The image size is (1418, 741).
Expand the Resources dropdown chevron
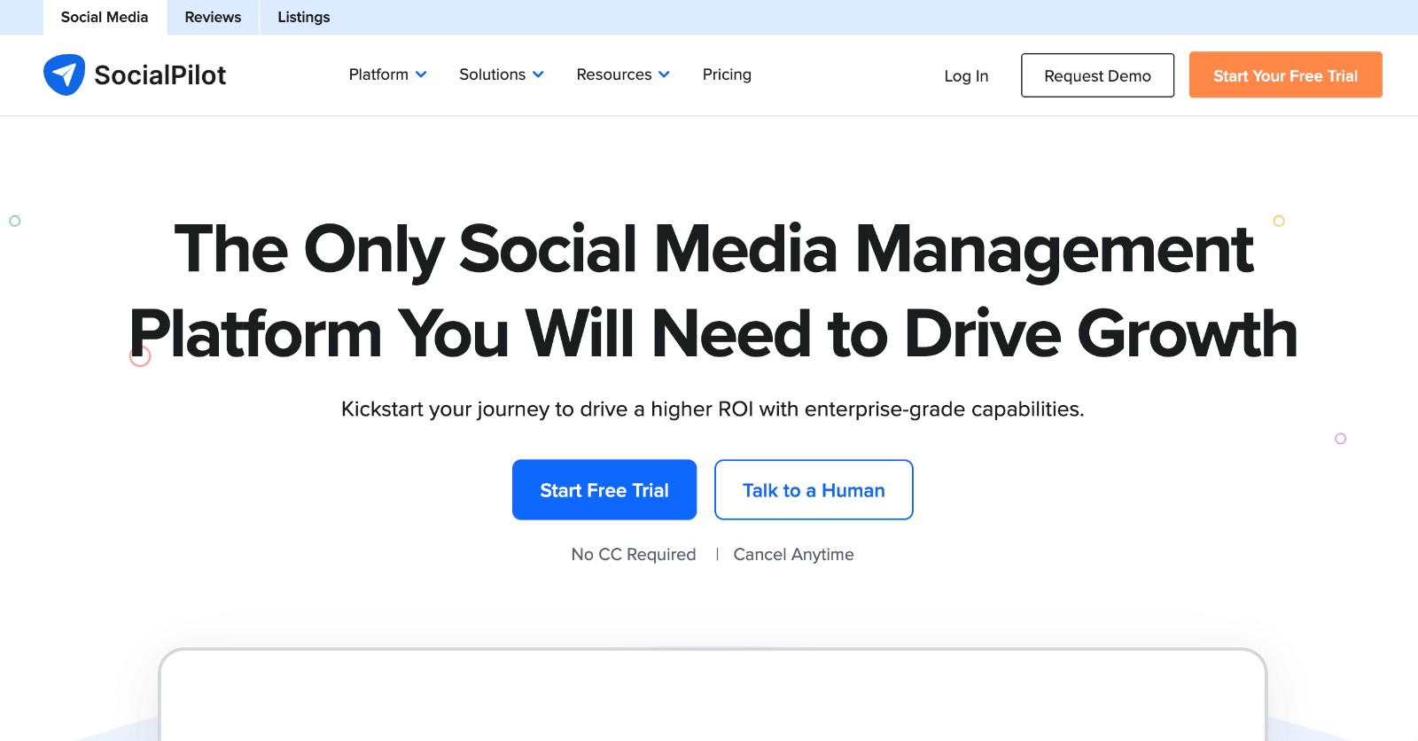[664, 74]
